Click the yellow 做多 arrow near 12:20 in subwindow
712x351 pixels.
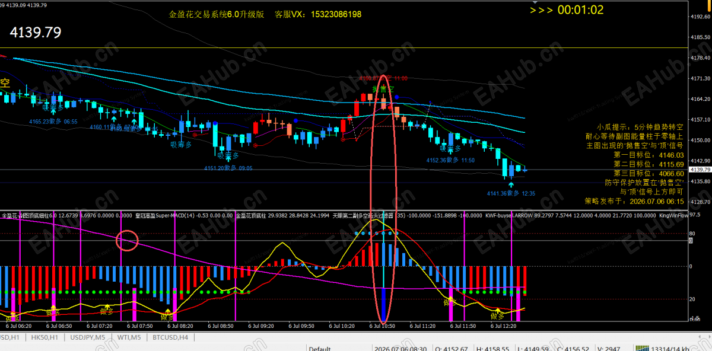pos(498,311)
